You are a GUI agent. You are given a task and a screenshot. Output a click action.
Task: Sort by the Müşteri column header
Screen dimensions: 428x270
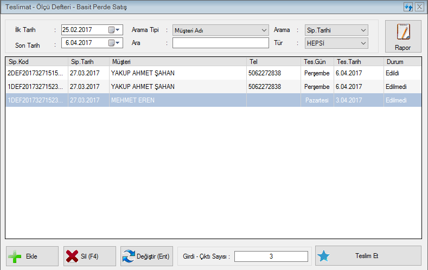click(177, 62)
